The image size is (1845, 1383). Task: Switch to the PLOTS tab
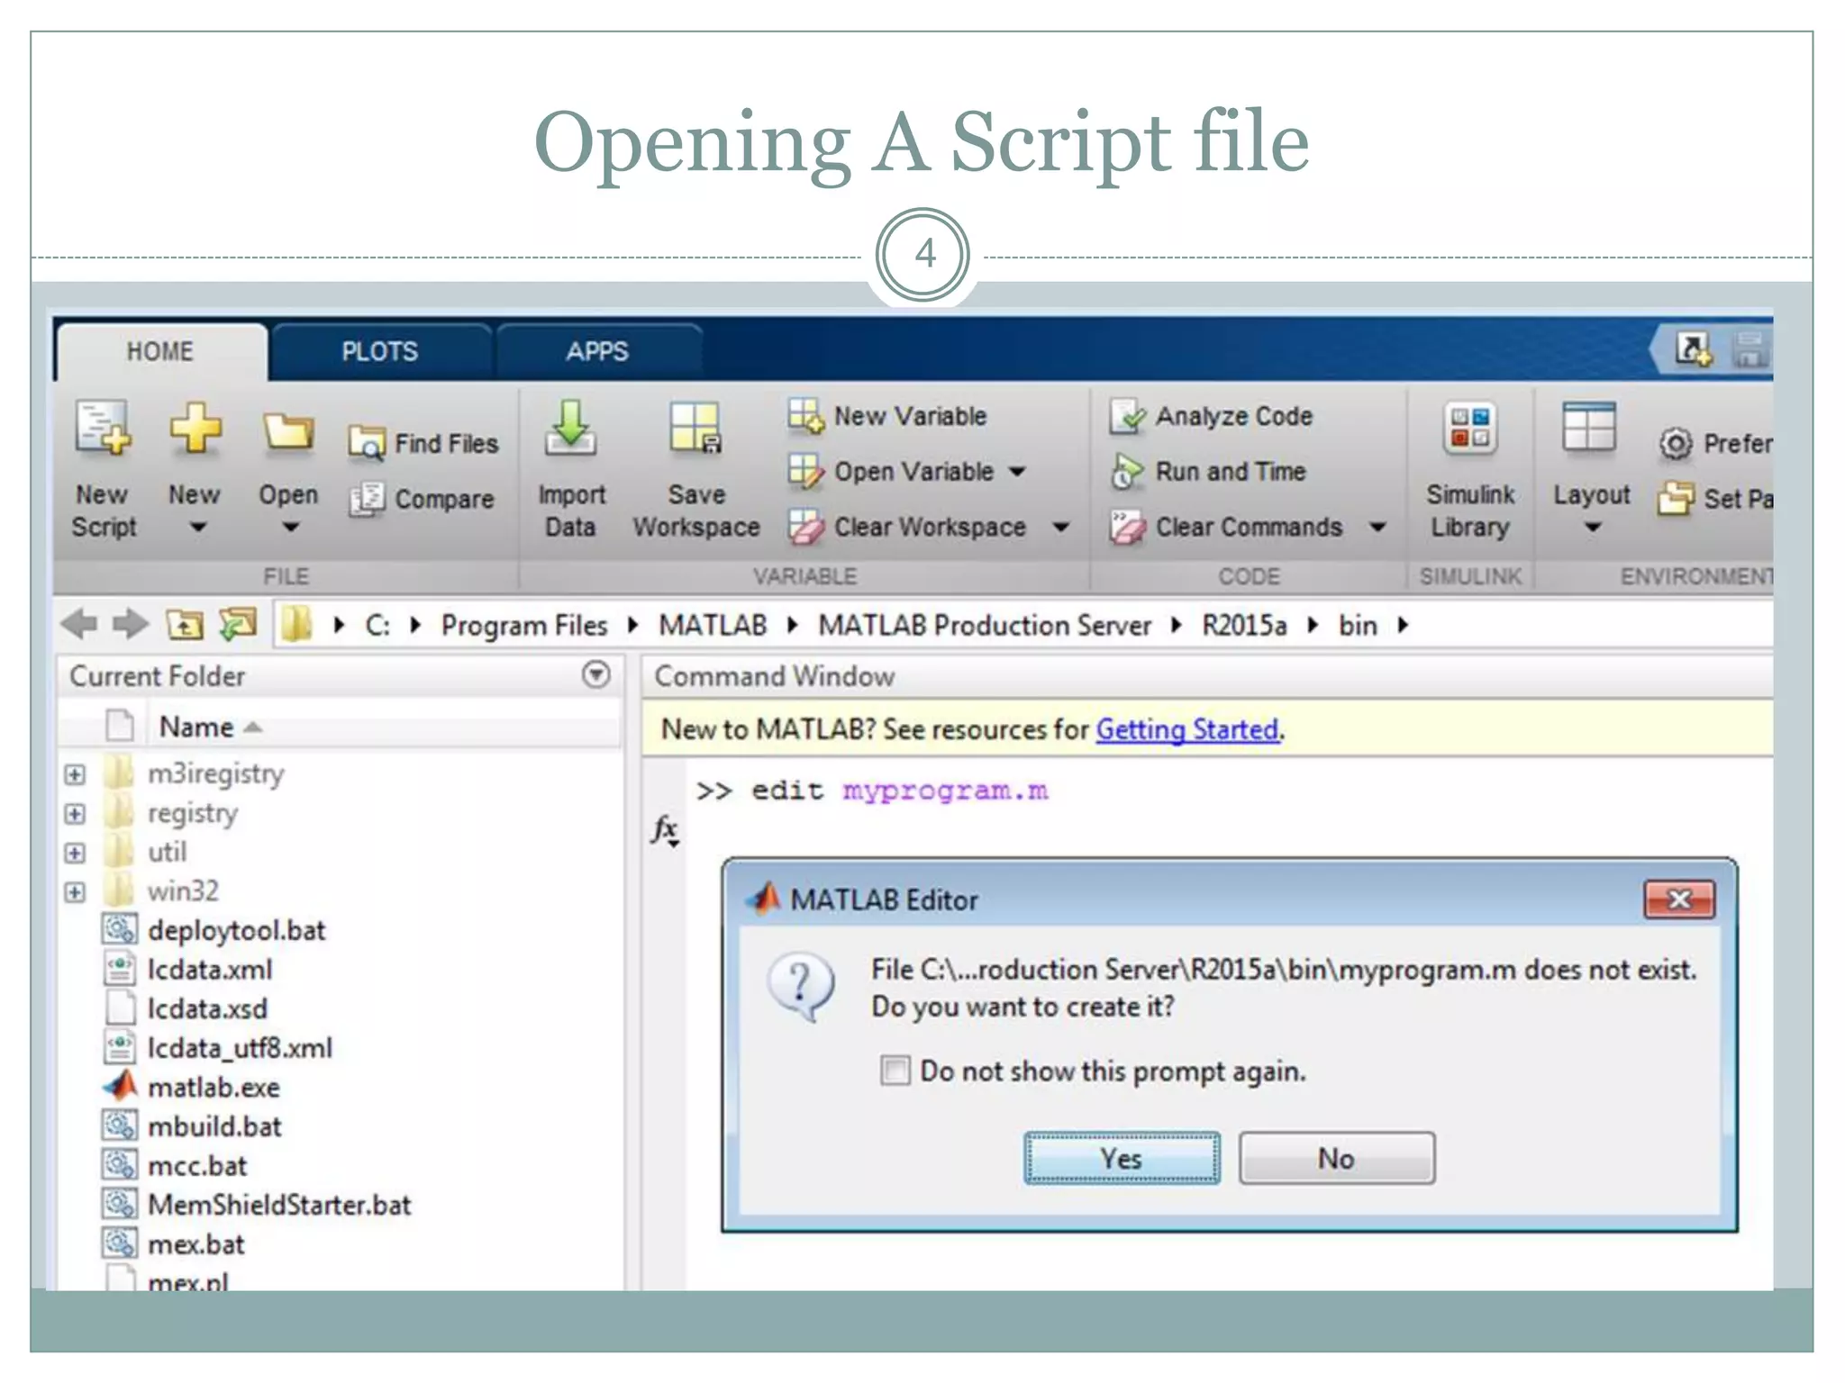coord(379,350)
